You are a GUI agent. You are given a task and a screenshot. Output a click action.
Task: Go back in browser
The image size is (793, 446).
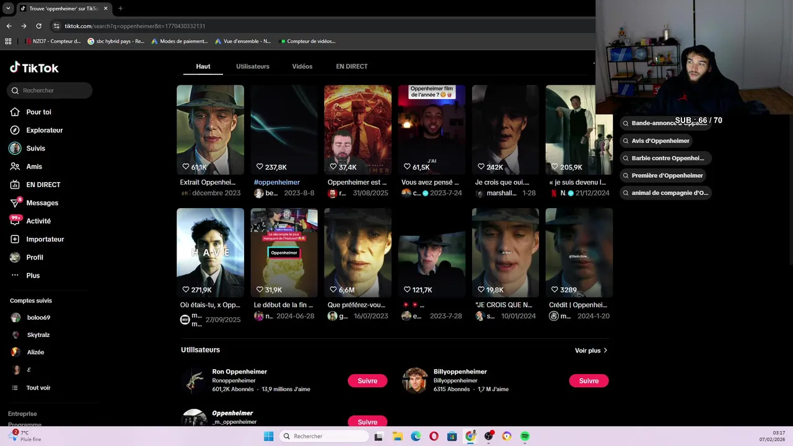tap(9, 26)
